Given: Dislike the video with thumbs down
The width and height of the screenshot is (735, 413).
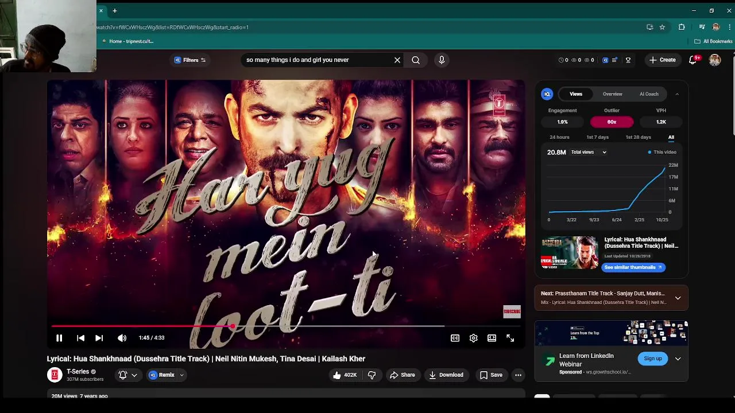Looking at the screenshot, I should point(372,375).
